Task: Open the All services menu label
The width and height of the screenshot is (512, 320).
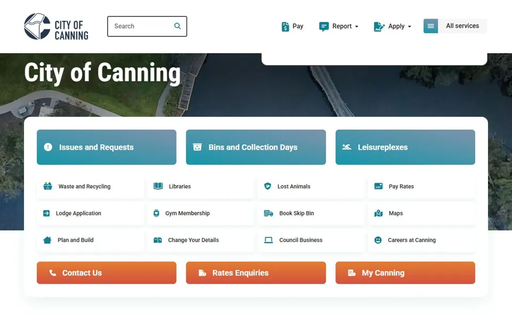Action: click(x=462, y=26)
